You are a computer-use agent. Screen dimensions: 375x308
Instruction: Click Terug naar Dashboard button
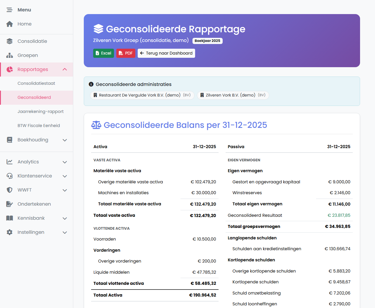[x=166, y=53]
